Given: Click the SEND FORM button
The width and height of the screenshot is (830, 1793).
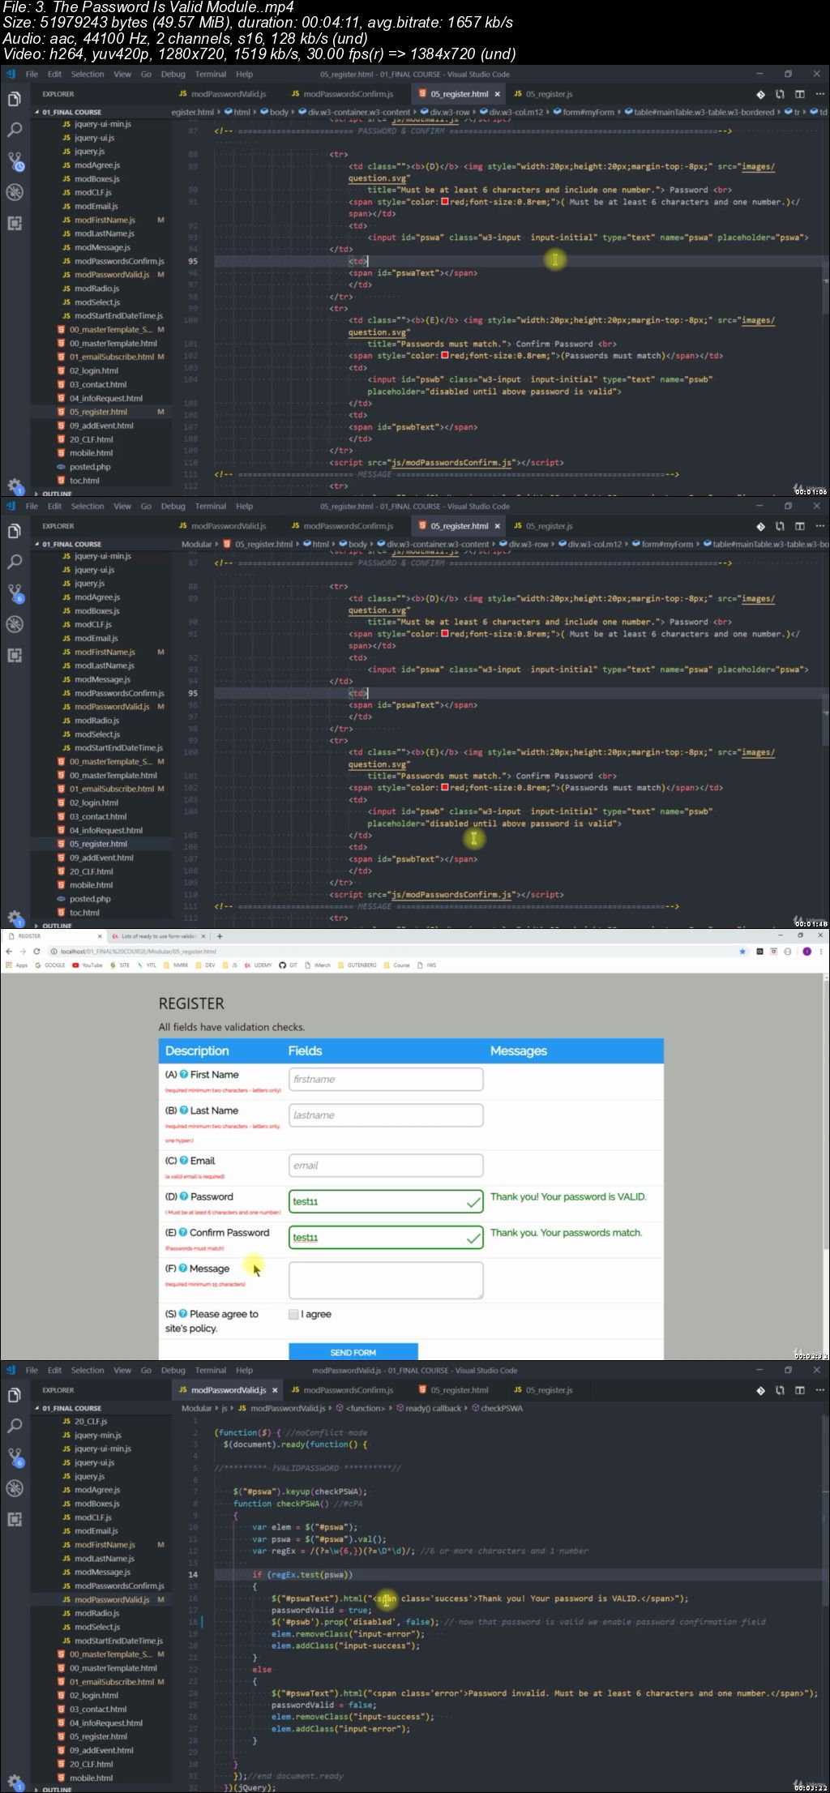Looking at the screenshot, I should click(353, 1352).
